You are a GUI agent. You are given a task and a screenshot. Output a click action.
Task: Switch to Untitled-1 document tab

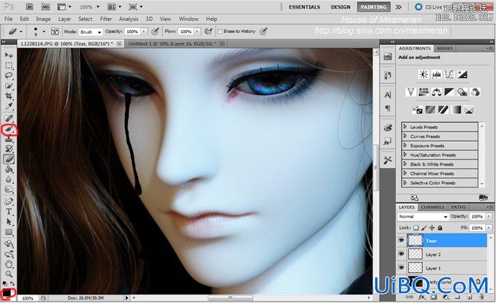172,44
